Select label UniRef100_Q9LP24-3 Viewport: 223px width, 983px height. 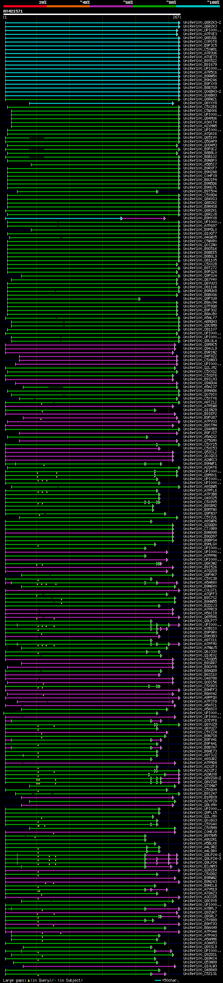click(202, 859)
